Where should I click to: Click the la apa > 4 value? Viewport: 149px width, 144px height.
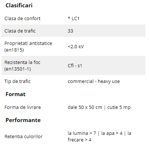coord(112,133)
